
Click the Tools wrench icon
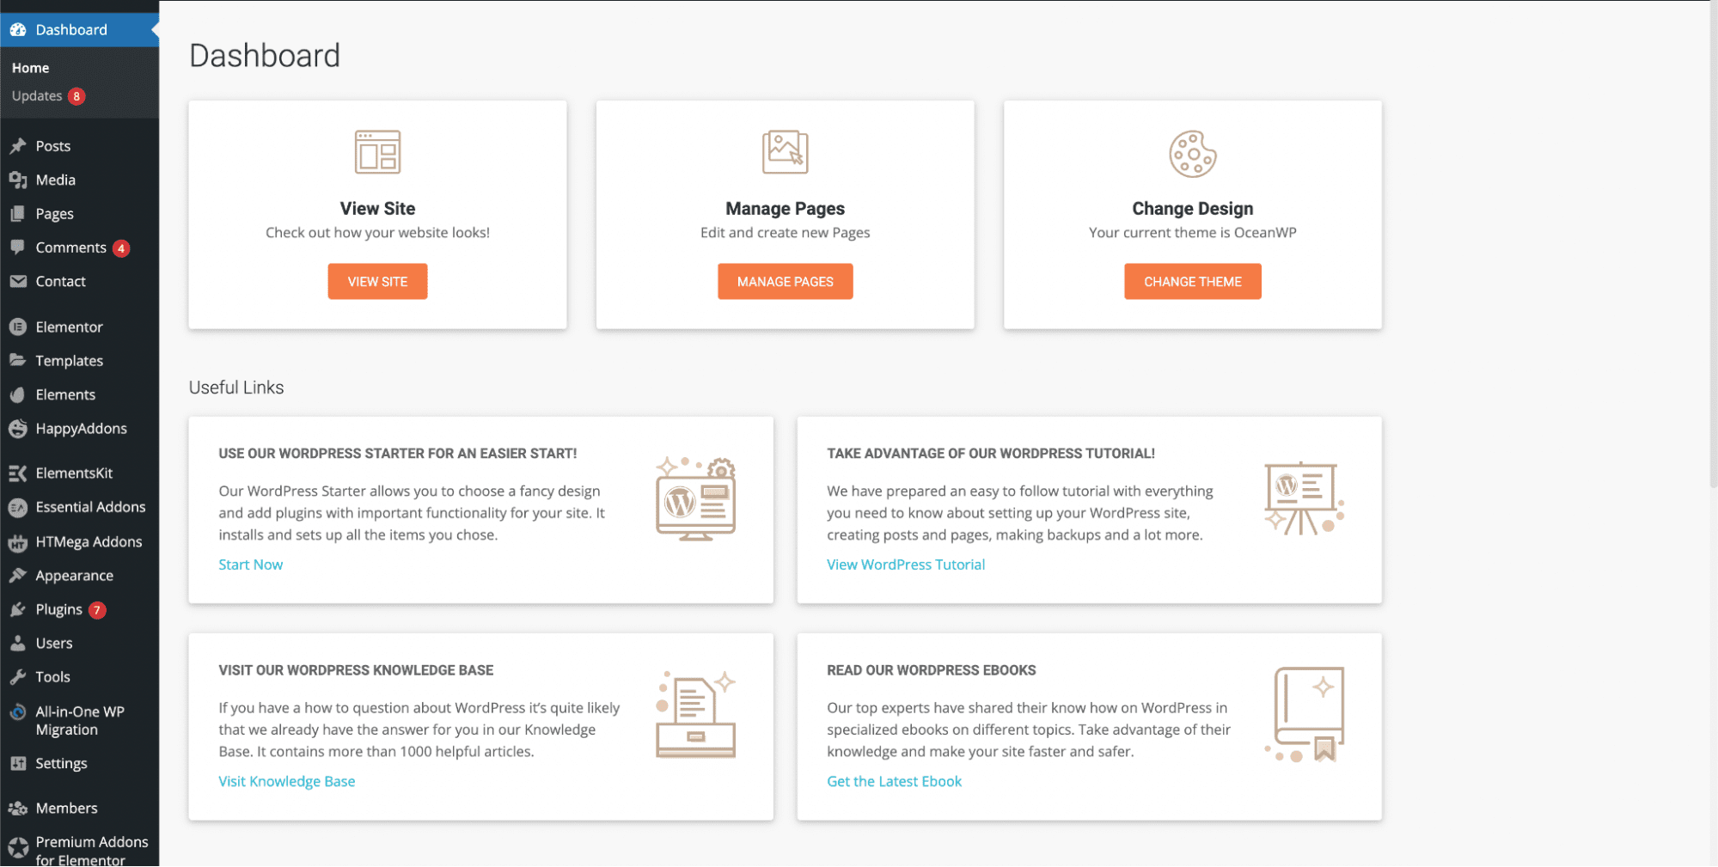click(x=18, y=677)
